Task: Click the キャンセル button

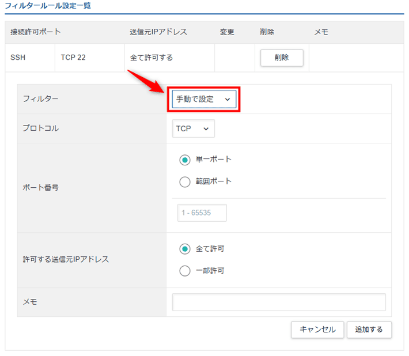Action: [x=317, y=330]
